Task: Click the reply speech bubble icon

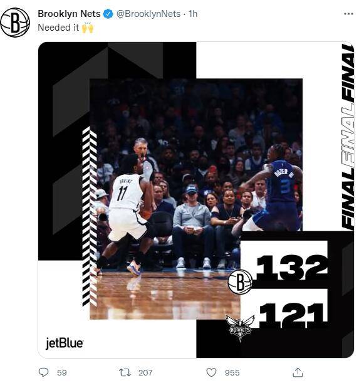Action: [44, 372]
